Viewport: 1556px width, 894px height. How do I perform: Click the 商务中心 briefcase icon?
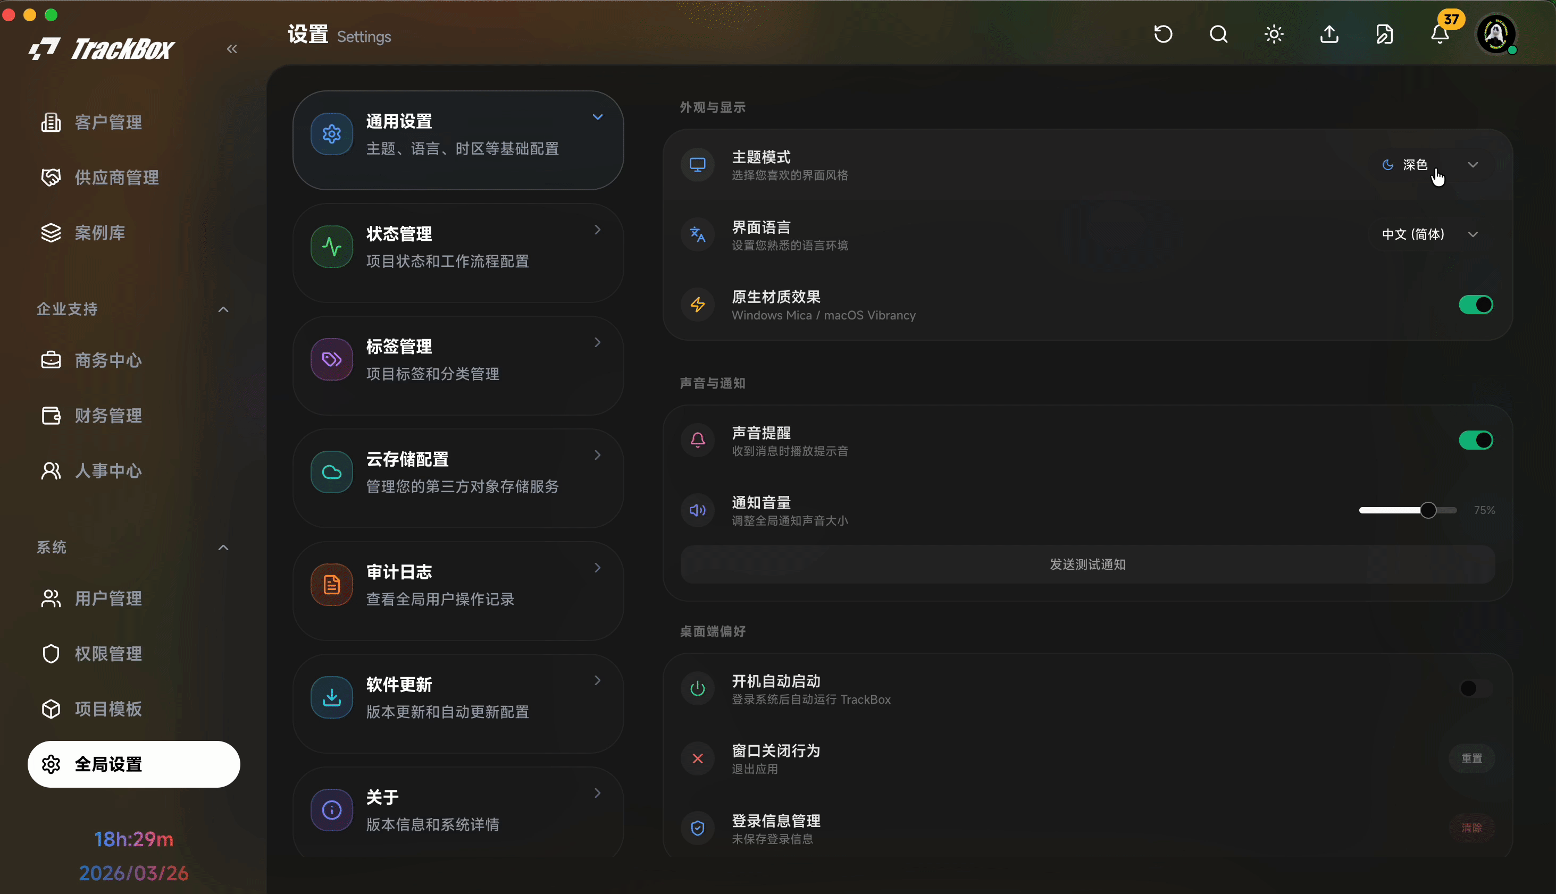pyautogui.click(x=51, y=360)
